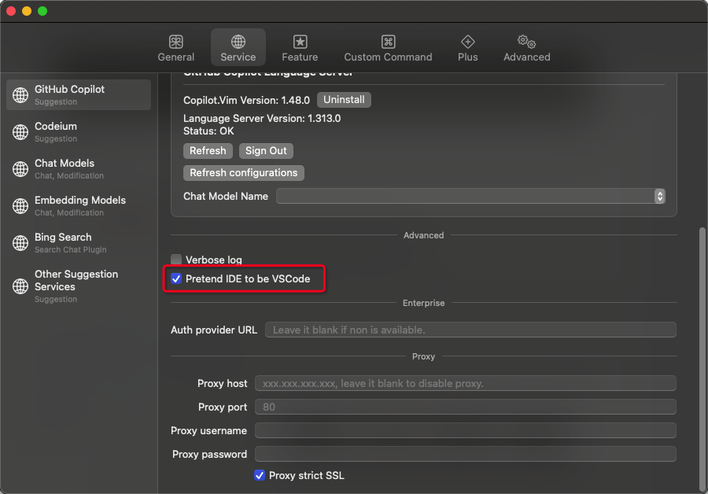Enable the Verbose log checkbox
708x494 pixels.
pyautogui.click(x=176, y=259)
